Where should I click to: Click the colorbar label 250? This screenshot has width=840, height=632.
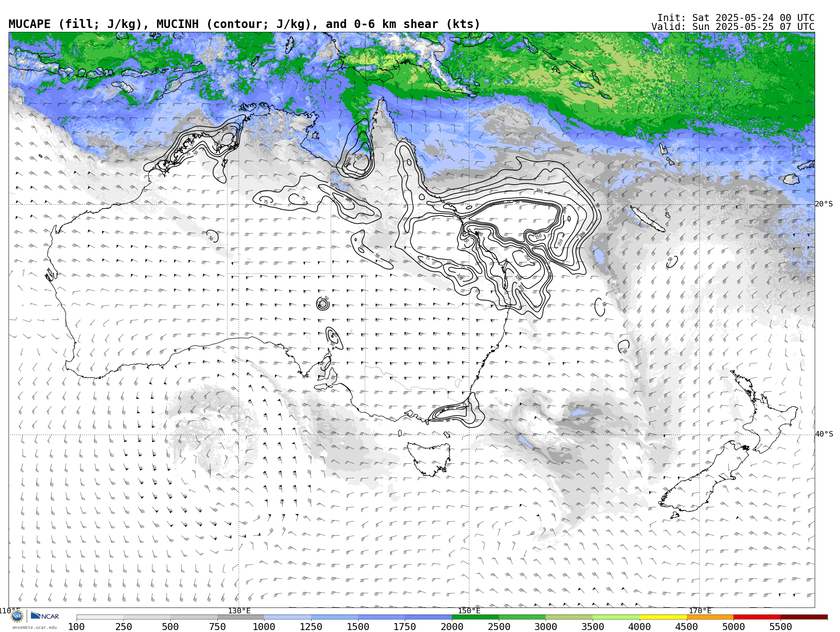coord(123,627)
